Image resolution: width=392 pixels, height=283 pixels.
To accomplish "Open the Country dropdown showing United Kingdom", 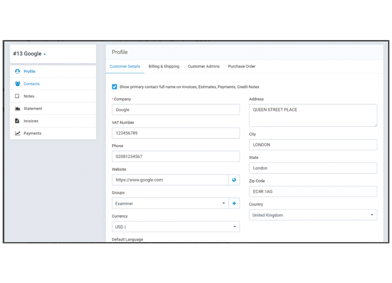I will click(313, 215).
